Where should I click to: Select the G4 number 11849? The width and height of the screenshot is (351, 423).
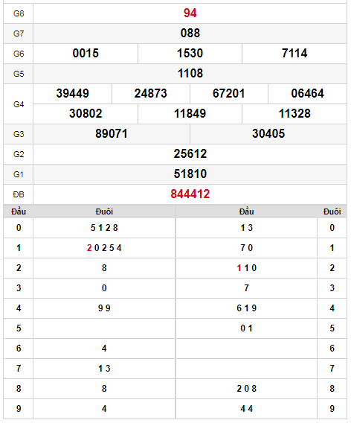coord(190,114)
